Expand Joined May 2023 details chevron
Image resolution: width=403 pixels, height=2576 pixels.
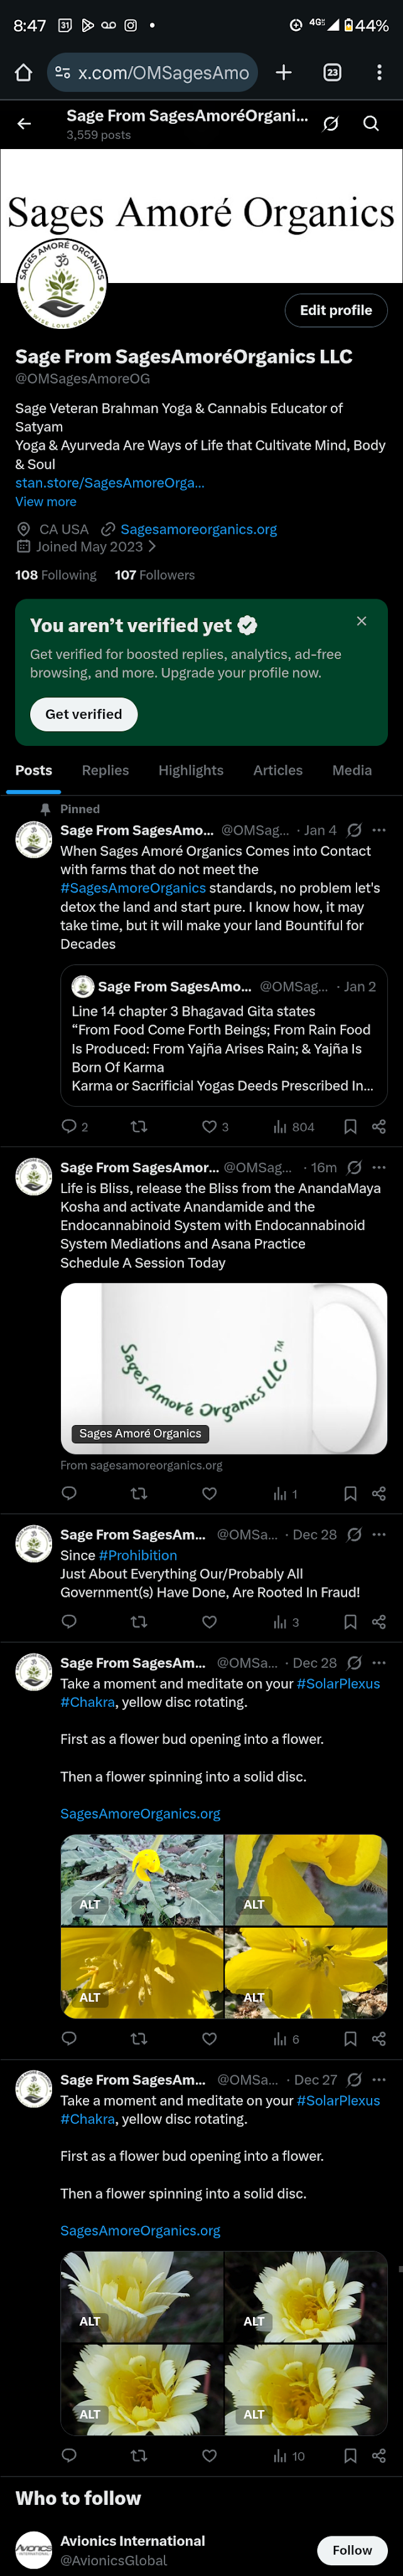(x=152, y=547)
